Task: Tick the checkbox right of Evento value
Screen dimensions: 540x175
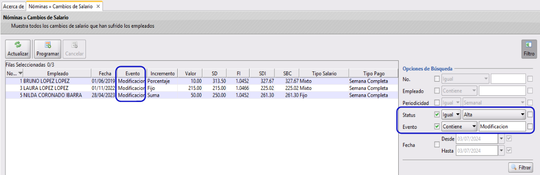Action: (x=530, y=126)
